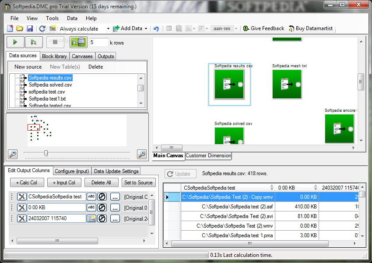Select the Softpedia results csv canvas block
Viewport: 372px width, 263px height.
tap(229, 84)
